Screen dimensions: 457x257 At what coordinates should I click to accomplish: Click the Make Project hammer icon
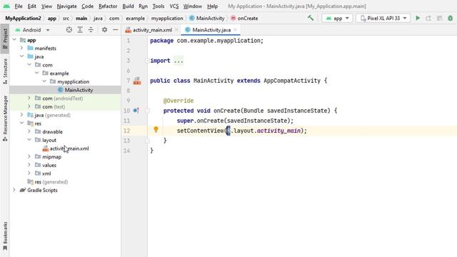[311, 18]
